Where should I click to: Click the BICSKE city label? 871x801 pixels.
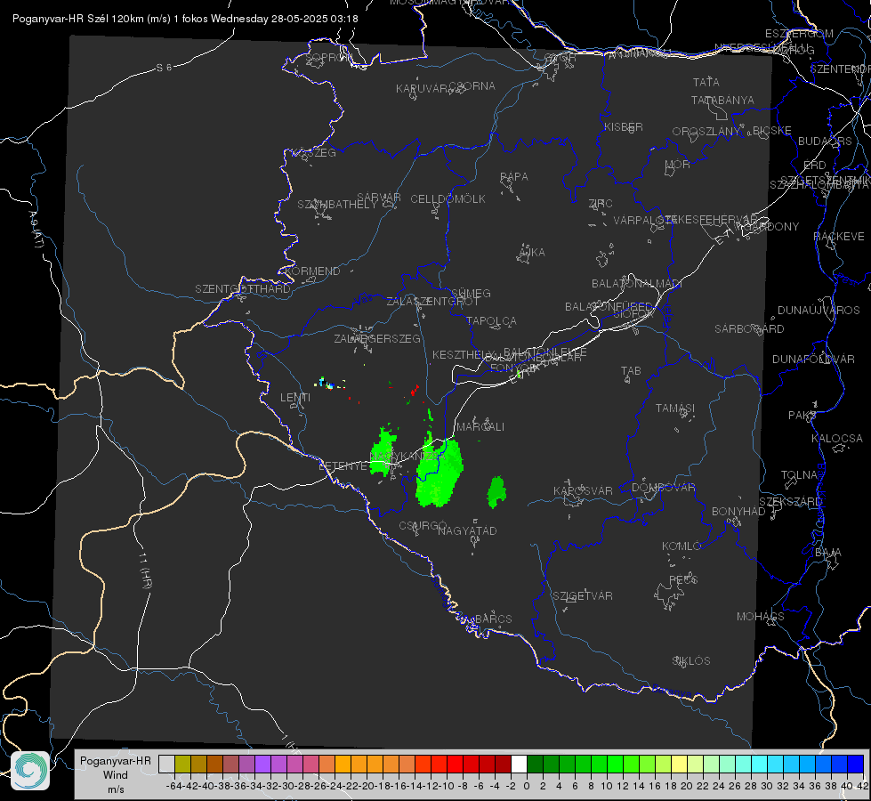[x=772, y=131]
